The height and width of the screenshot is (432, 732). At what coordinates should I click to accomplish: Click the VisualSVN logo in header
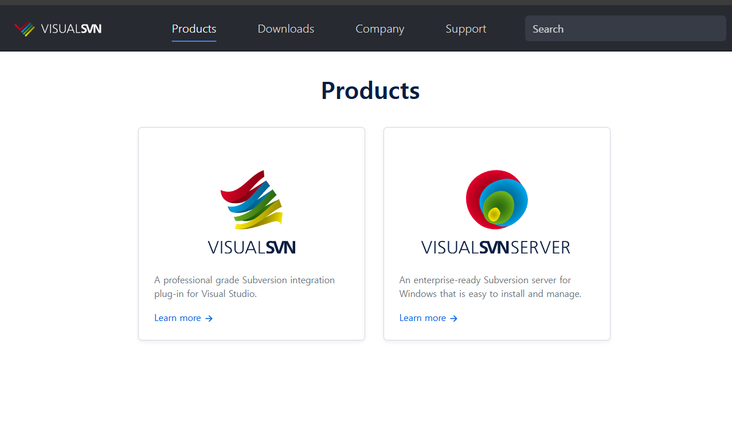(58, 29)
